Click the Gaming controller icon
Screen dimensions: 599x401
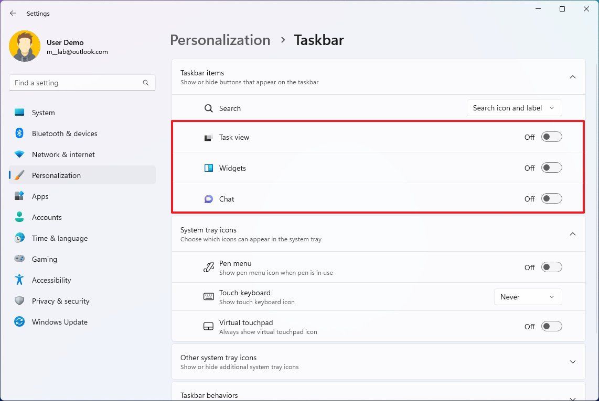tap(19, 259)
